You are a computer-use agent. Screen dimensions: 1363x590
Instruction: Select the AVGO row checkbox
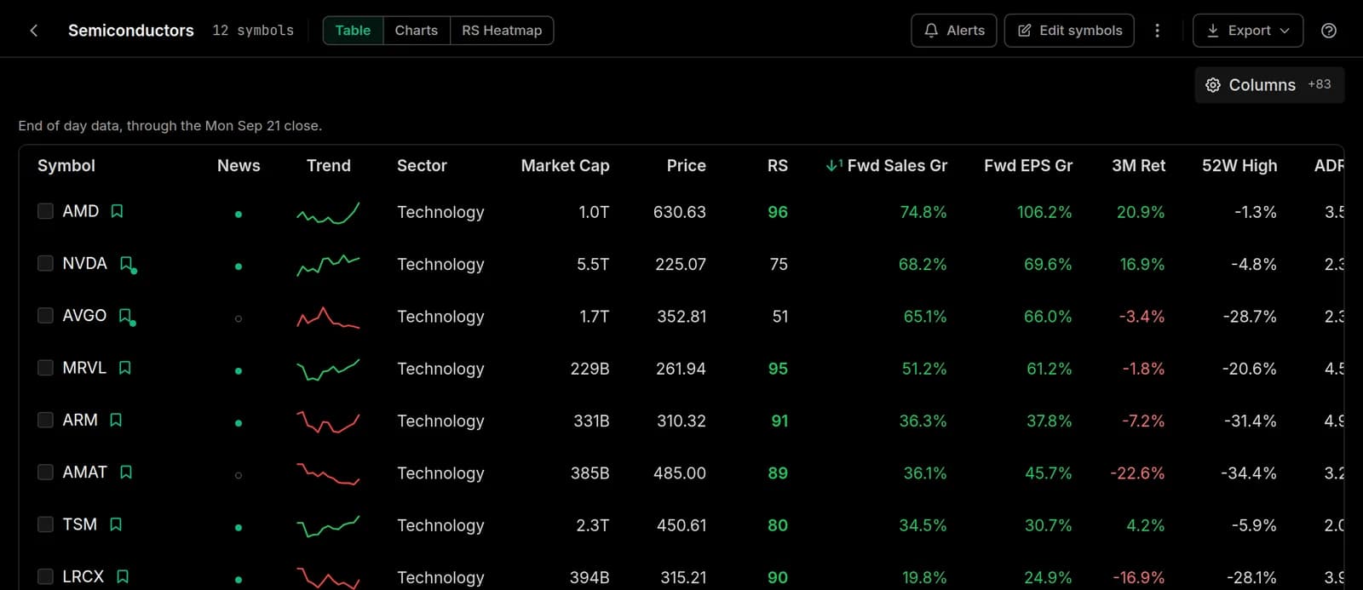tap(45, 315)
